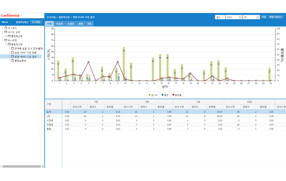Open the calendar icon beside year 2015

point(240,17)
